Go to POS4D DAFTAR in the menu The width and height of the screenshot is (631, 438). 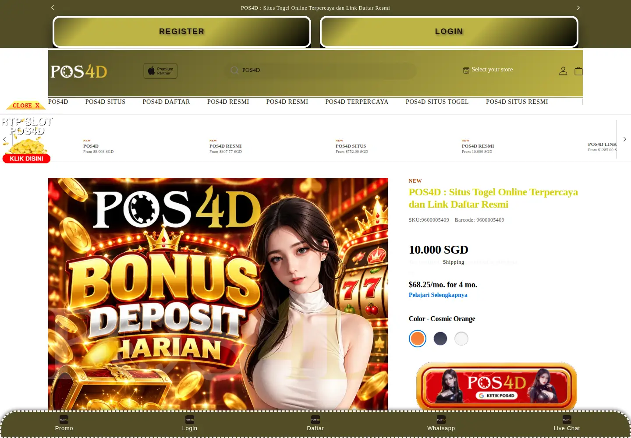[166, 102]
